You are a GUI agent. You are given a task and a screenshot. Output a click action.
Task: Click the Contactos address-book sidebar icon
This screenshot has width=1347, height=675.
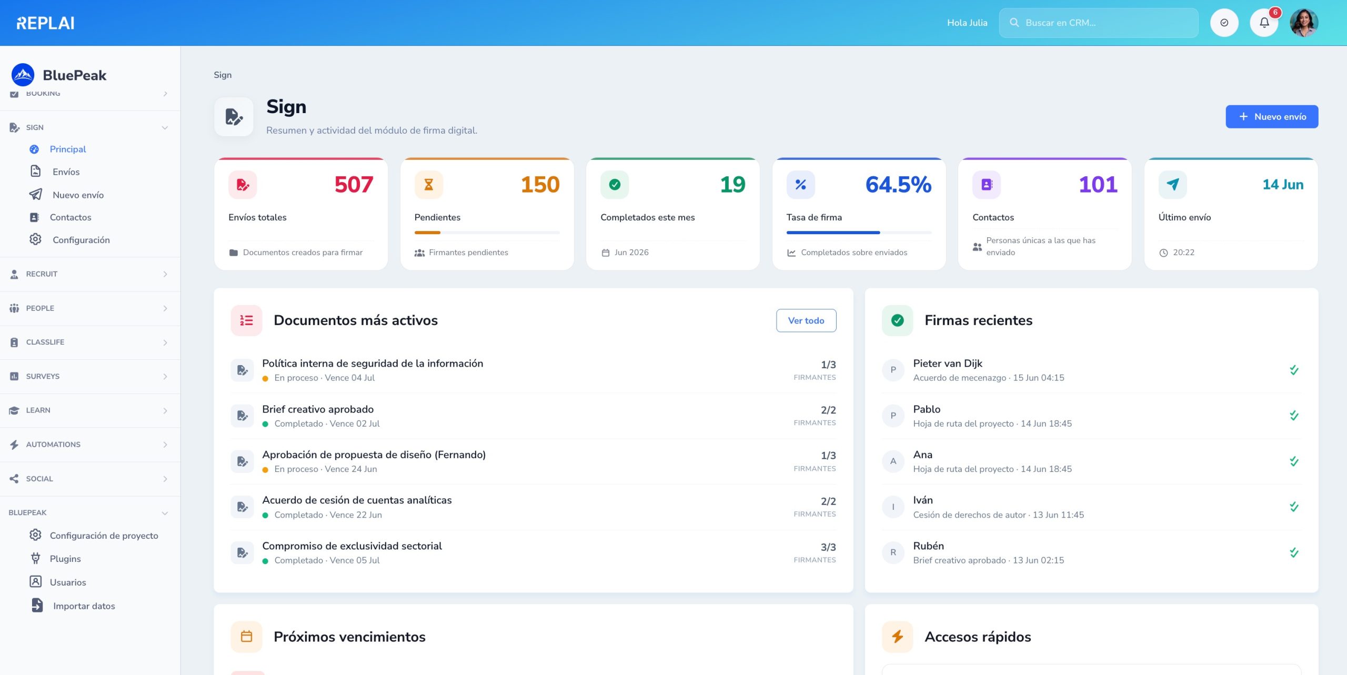pyautogui.click(x=34, y=217)
